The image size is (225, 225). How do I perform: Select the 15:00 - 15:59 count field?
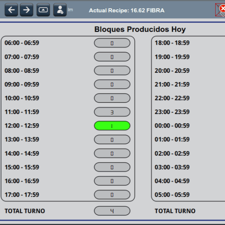112,167
